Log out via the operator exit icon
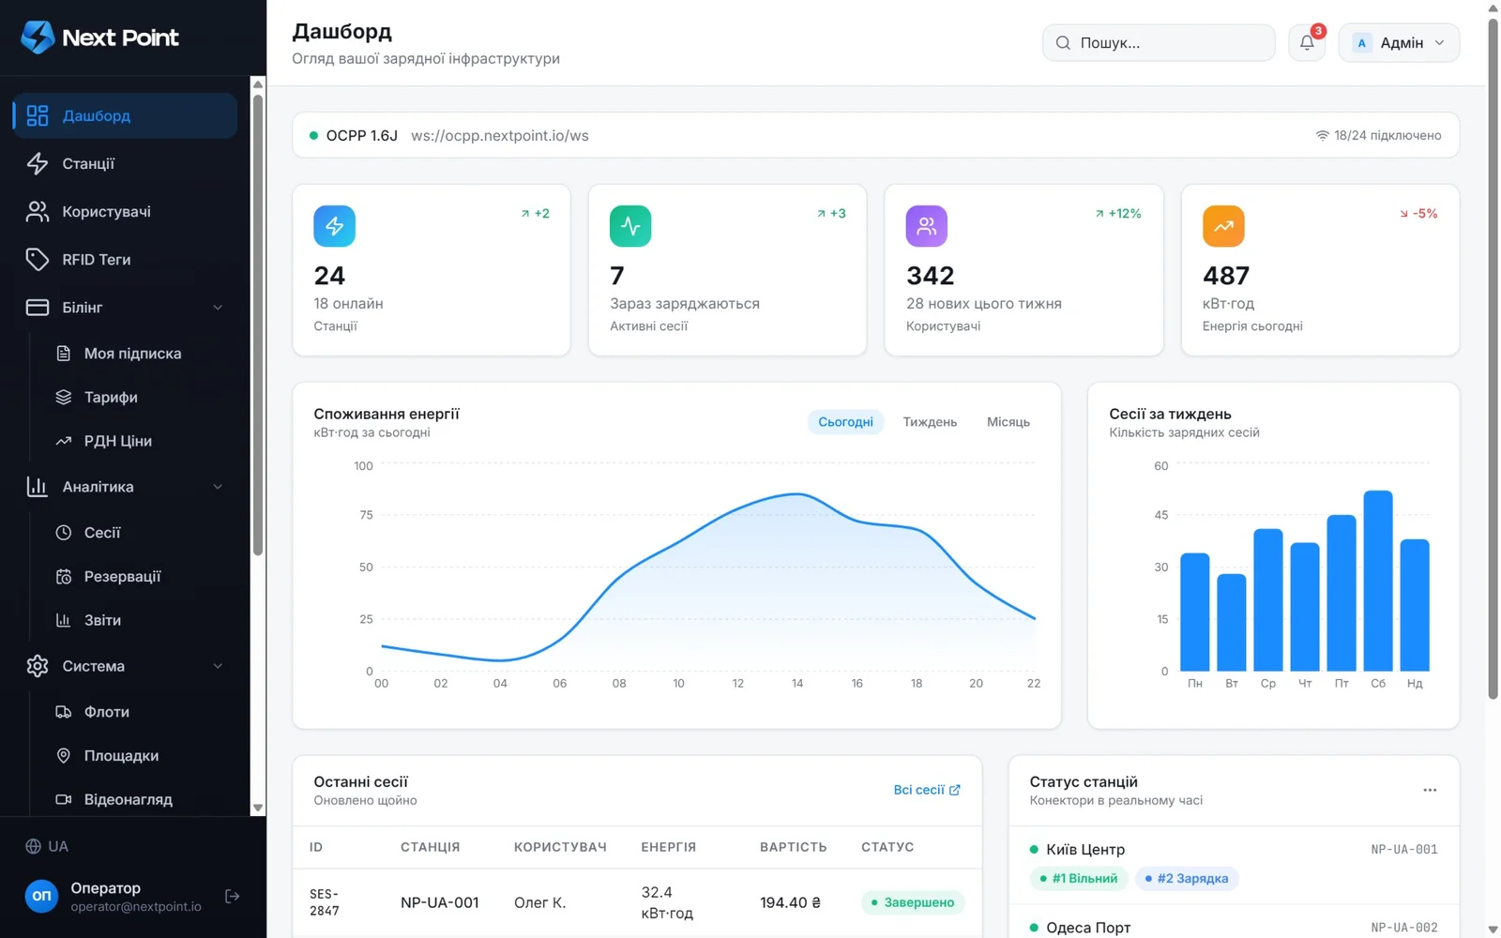Viewport: 1501px width, 938px height. point(233,897)
